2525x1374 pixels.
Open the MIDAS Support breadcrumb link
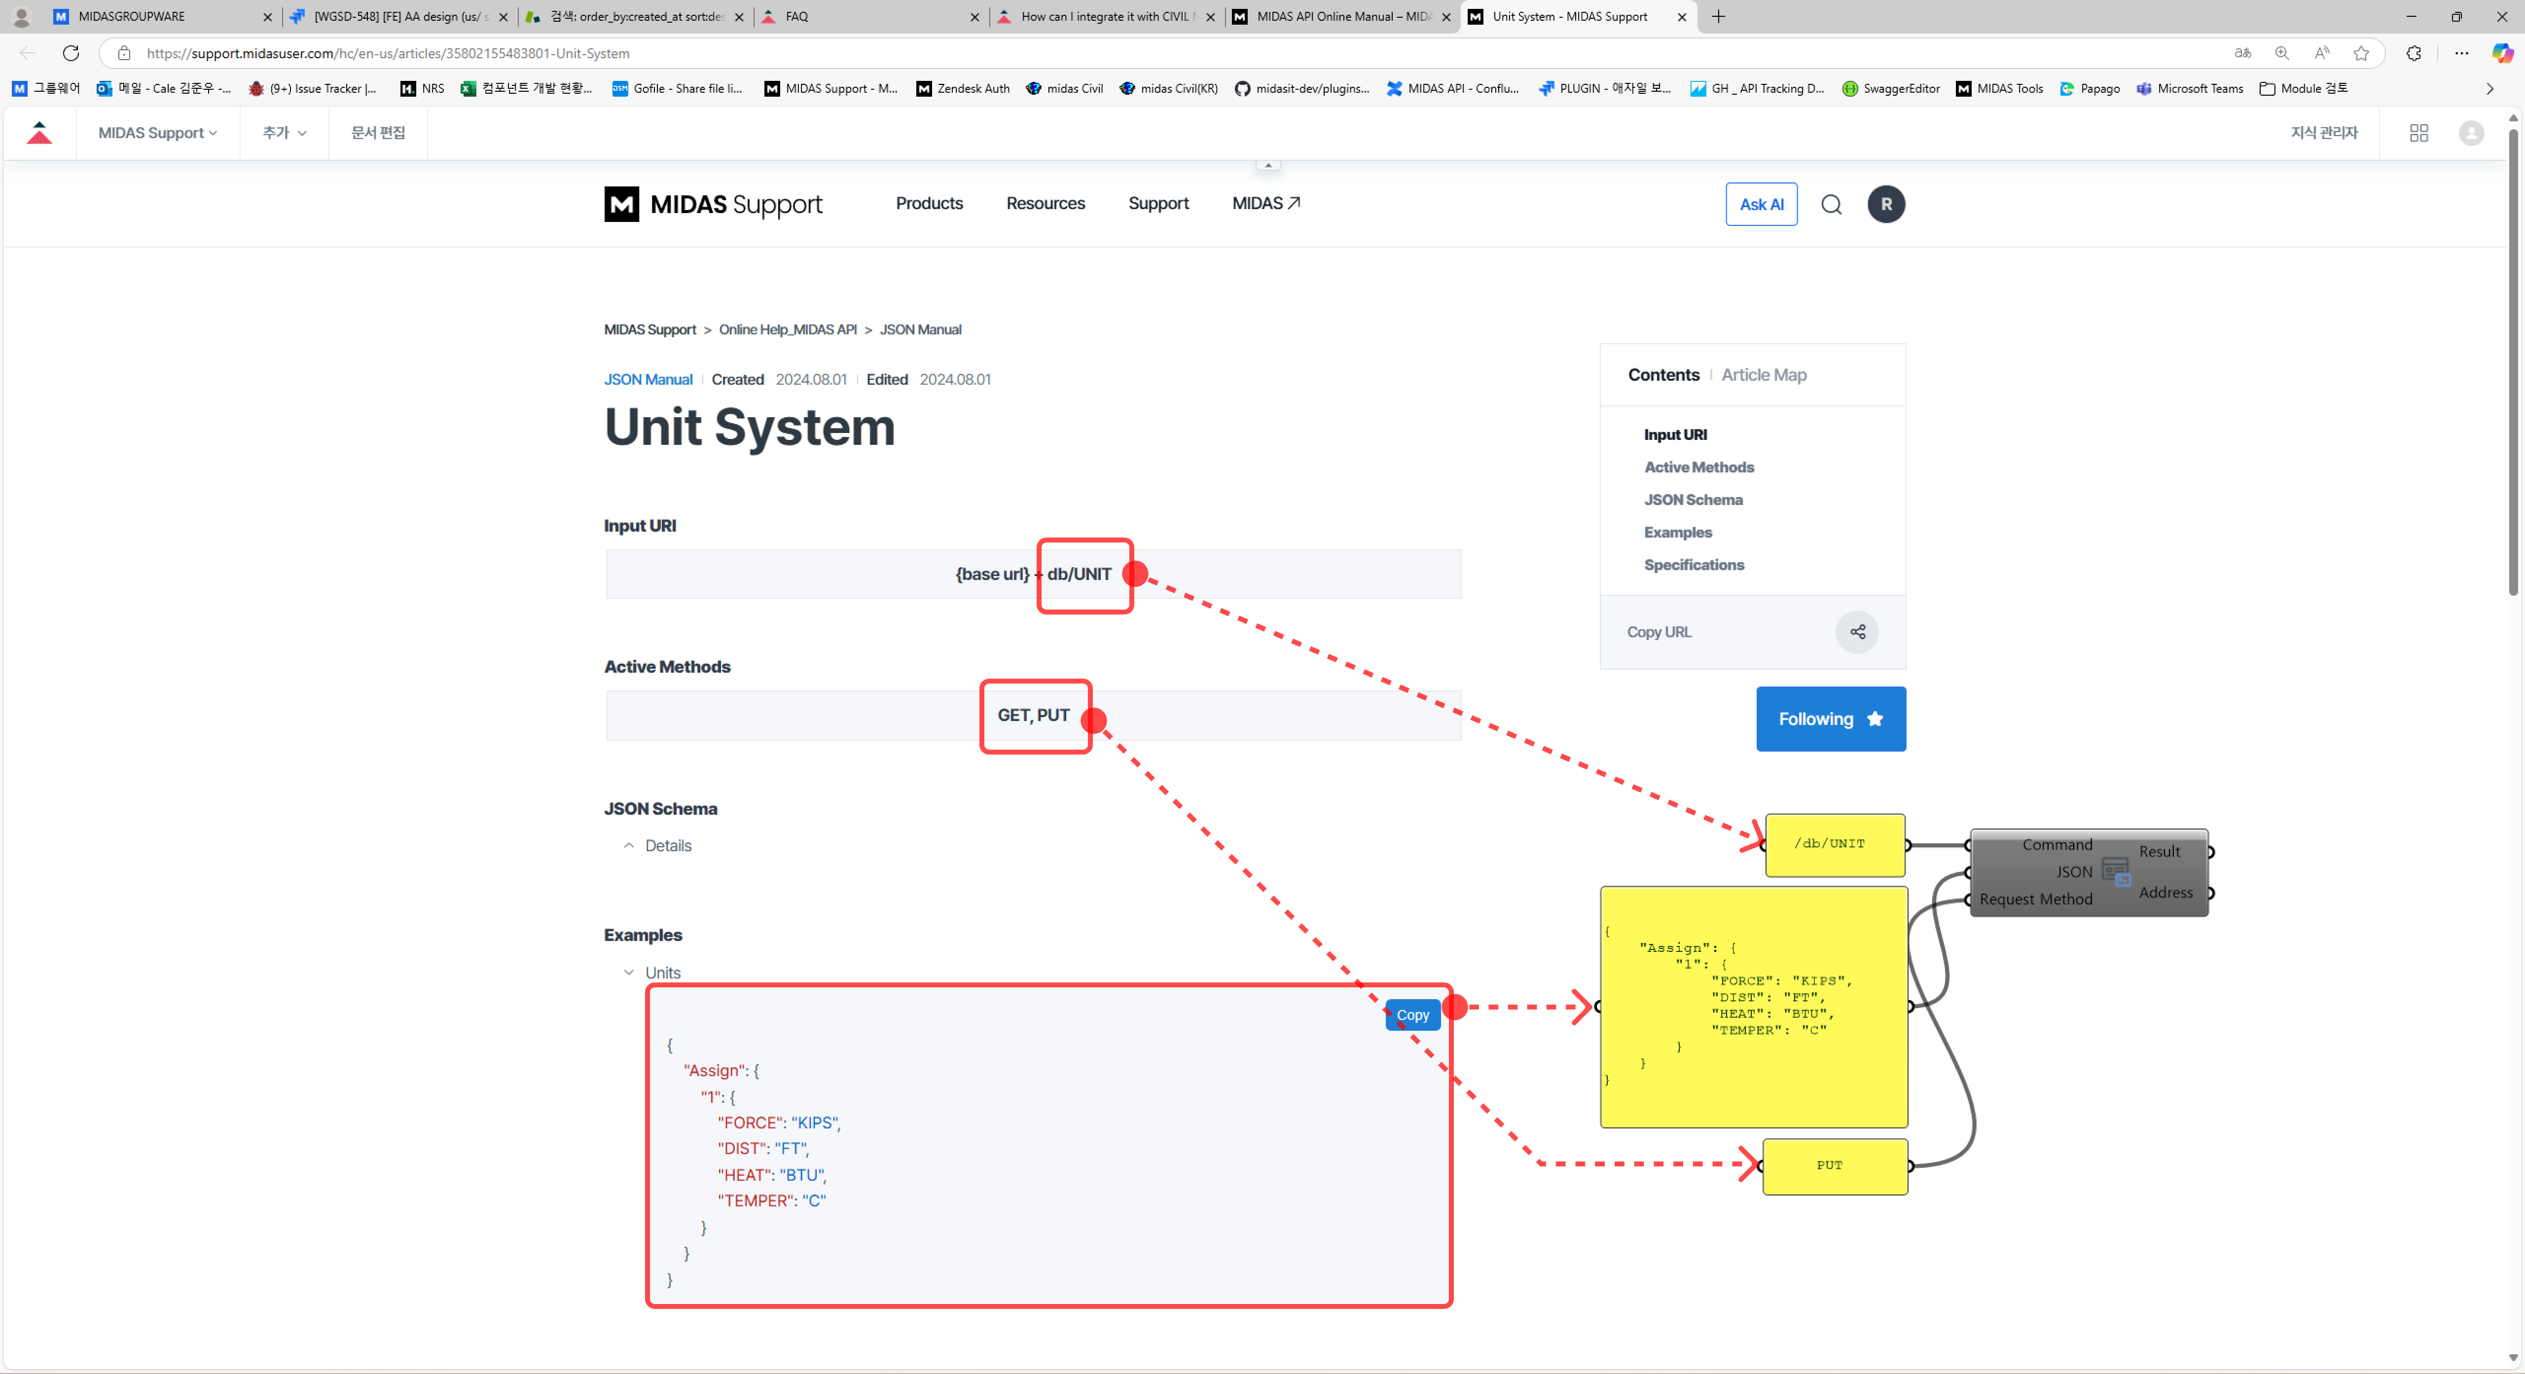pyautogui.click(x=650, y=329)
